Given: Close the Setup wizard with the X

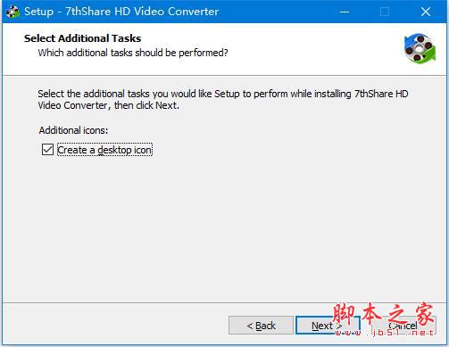Looking at the screenshot, I should [426, 12].
